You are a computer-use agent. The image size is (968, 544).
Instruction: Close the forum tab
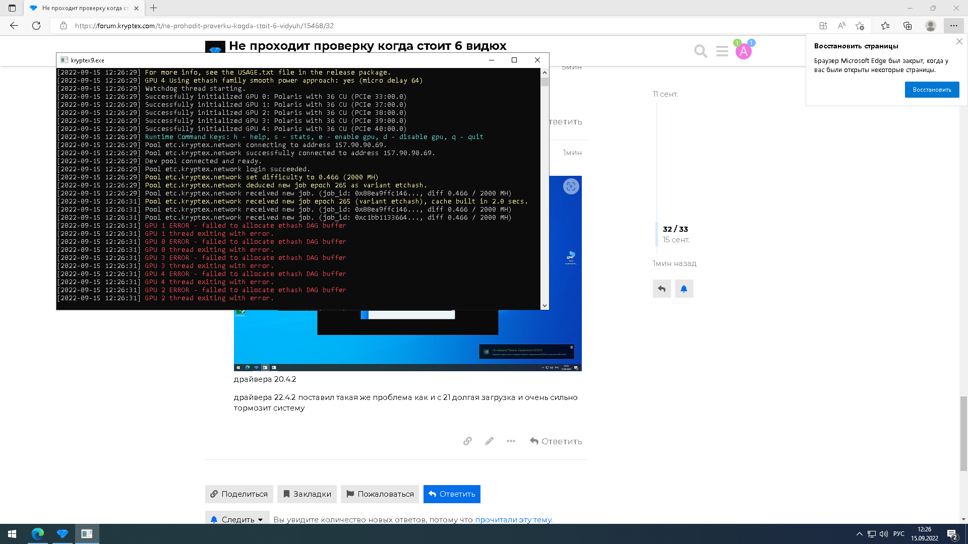click(136, 8)
